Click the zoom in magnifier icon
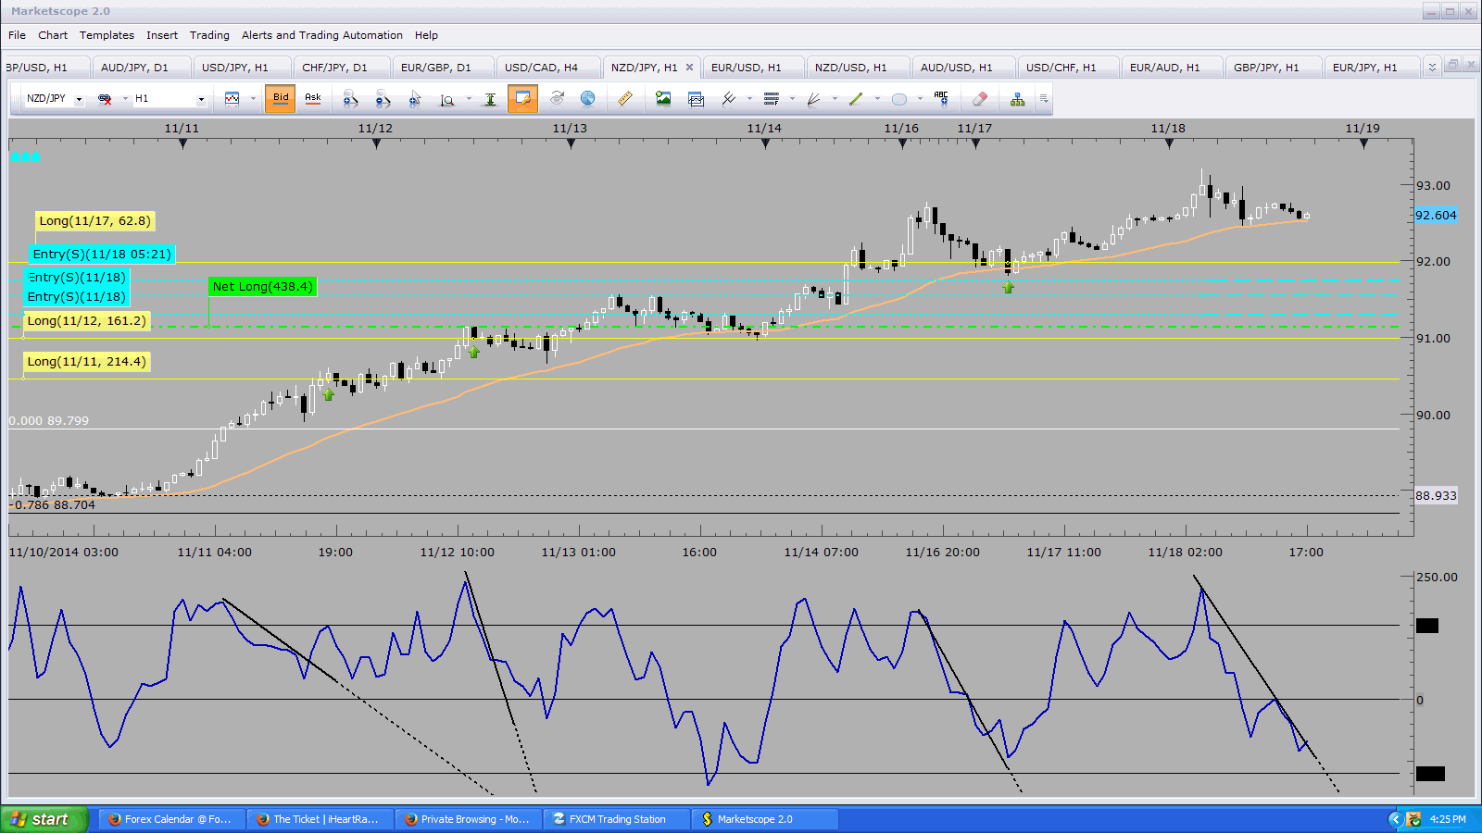The width and height of the screenshot is (1482, 833). click(x=350, y=99)
